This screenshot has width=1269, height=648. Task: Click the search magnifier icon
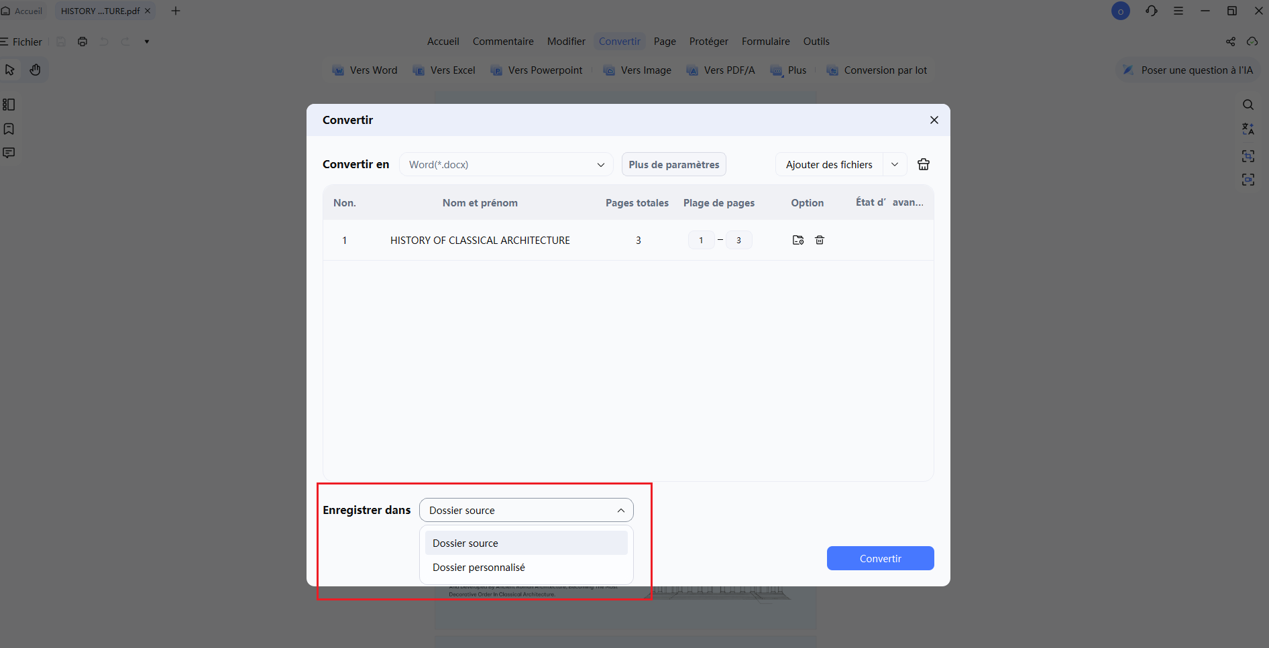coord(1248,105)
